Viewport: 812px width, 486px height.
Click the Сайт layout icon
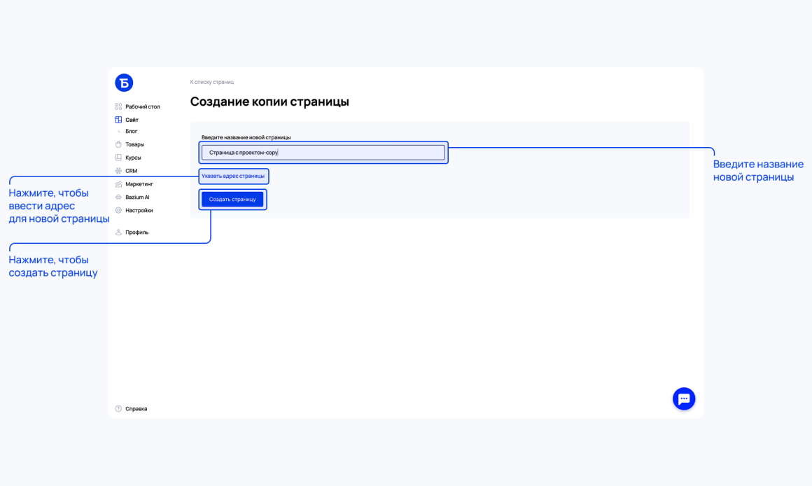click(x=118, y=120)
